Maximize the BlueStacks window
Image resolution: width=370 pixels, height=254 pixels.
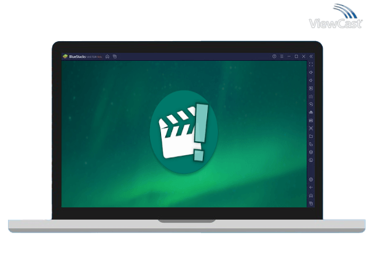[296, 56]
